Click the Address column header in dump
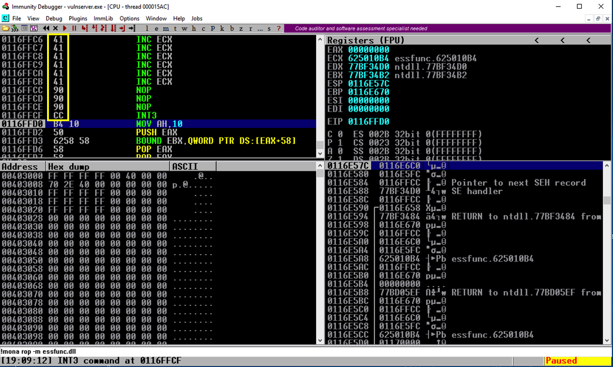613x367 pixels. (23, 166)
